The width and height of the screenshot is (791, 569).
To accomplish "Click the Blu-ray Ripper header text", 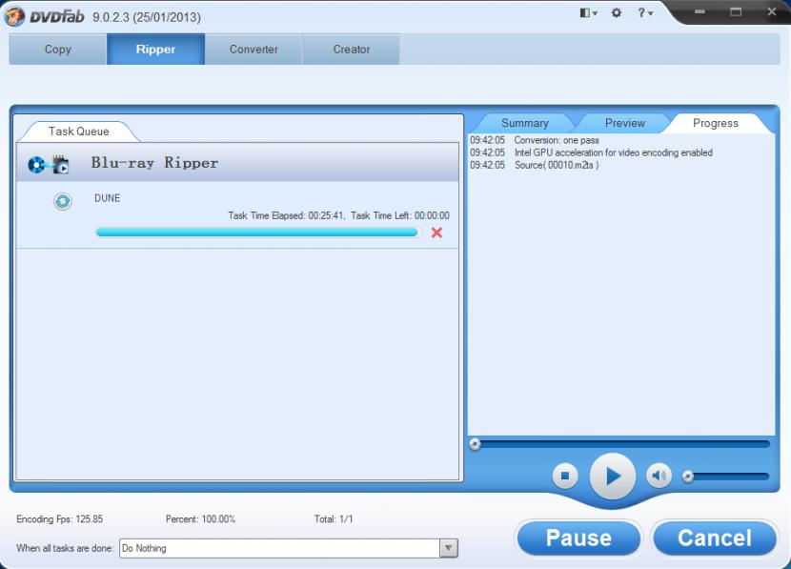I will pyautogui.click(x=154, y=162).
